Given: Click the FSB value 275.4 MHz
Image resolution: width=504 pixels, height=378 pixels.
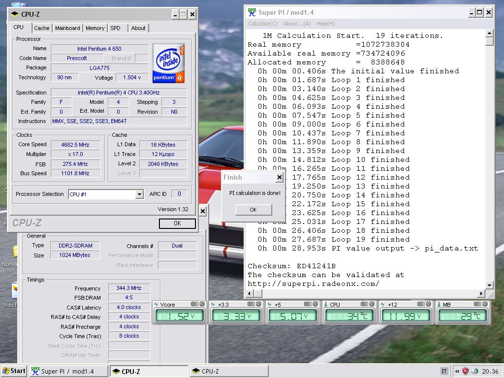Looking at the screenshot, I should pos(75,164).
